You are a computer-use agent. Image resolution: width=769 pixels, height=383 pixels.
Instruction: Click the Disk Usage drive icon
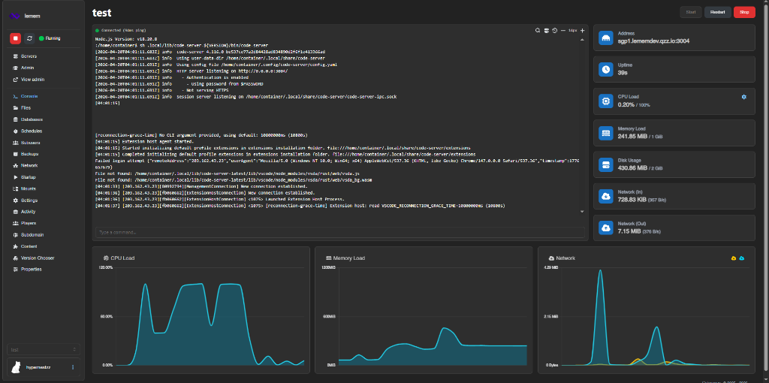coord(606,164)
